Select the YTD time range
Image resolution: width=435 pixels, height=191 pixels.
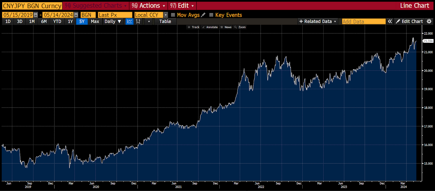(x=57, y=21)
